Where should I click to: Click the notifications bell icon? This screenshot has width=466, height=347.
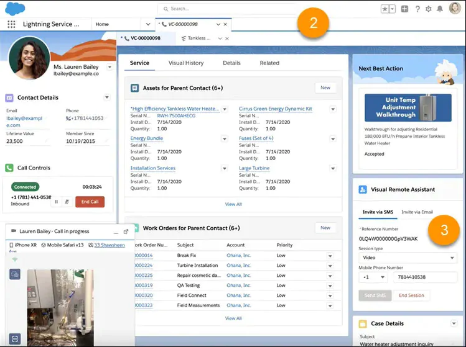click(x=440, y=9)
